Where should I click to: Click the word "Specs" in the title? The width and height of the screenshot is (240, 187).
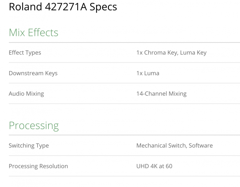click(x=104, y=6)
